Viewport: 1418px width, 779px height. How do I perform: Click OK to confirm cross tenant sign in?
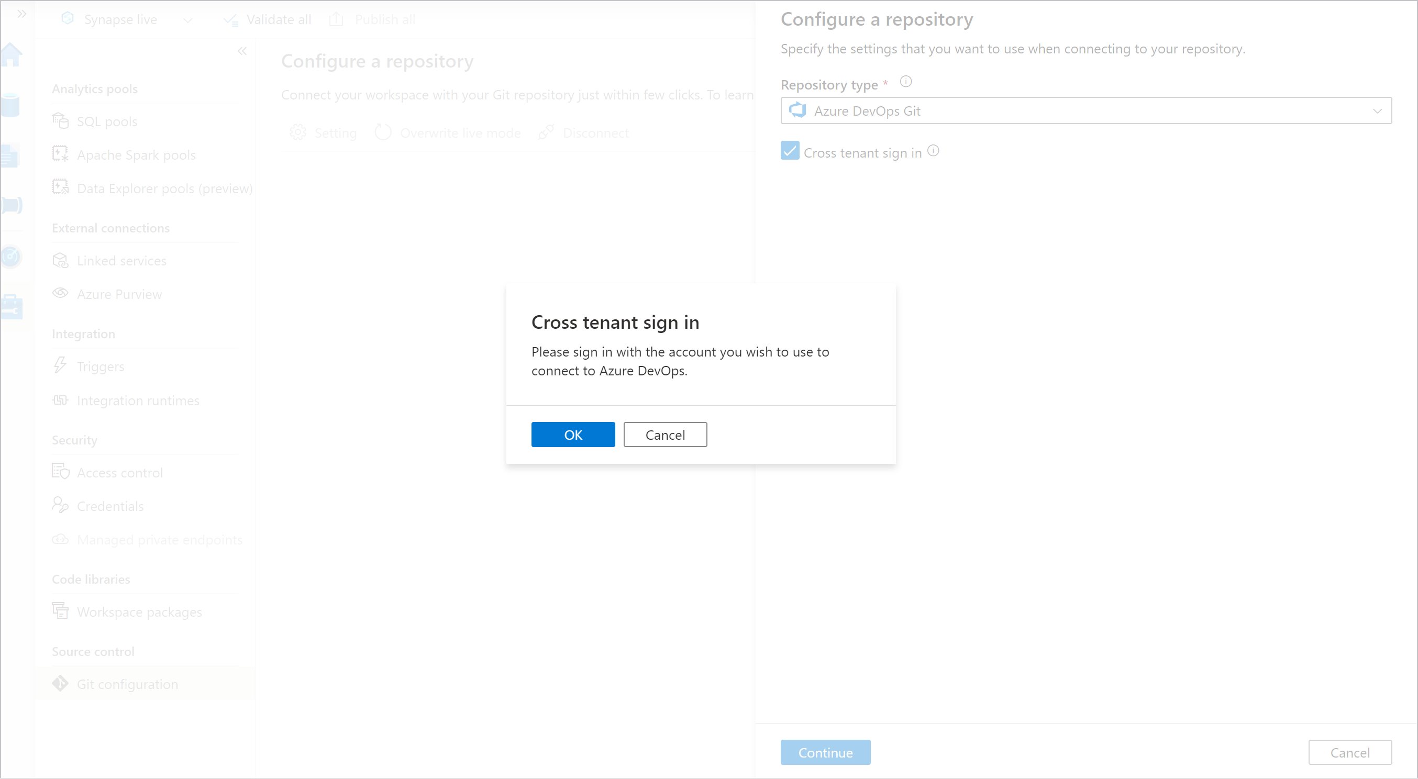click(573, 433)
